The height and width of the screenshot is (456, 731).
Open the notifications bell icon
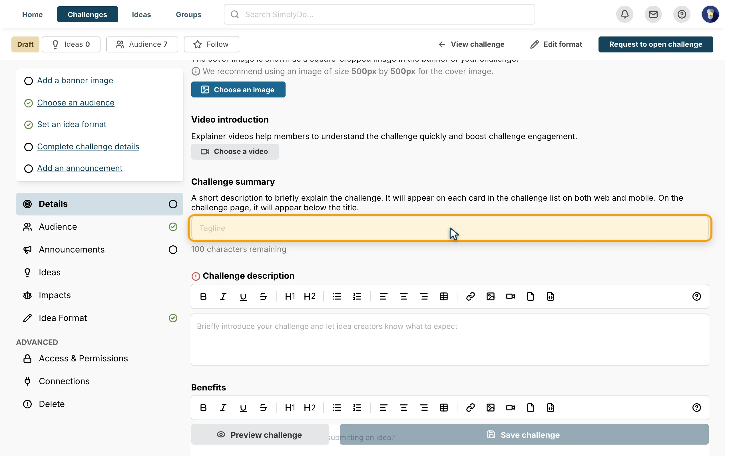[x=625, y=14]
